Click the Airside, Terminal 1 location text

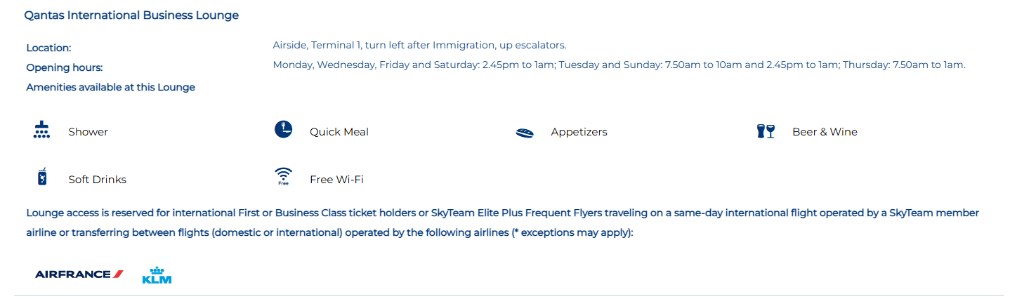pos(419,45)
